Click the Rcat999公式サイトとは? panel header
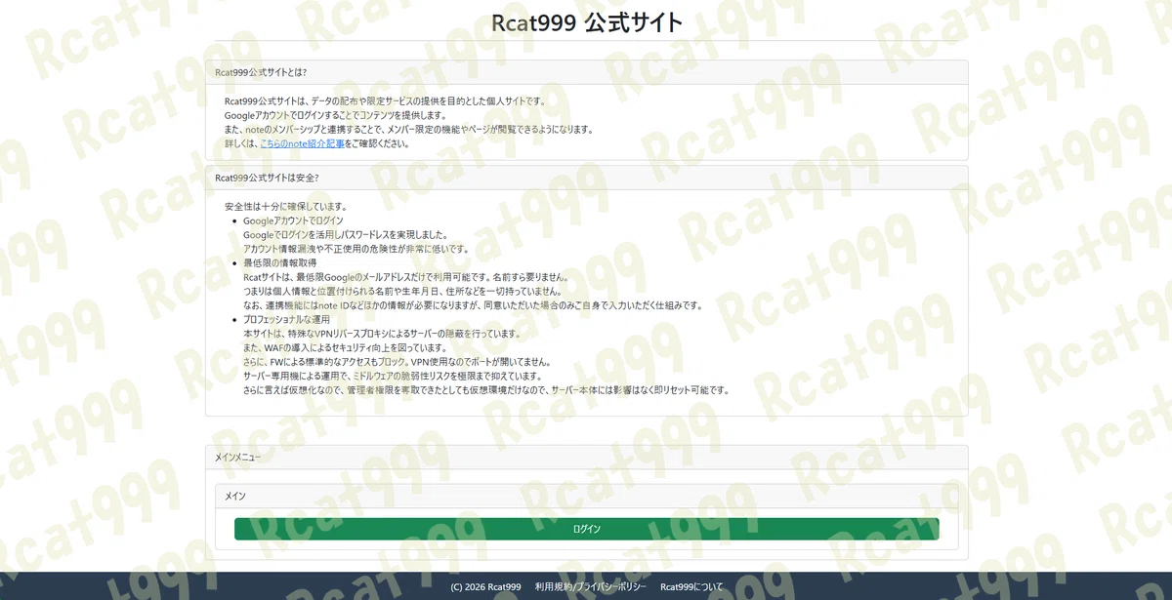The image size is (1172, 600). pyautogui.click(x=586, y=72)
